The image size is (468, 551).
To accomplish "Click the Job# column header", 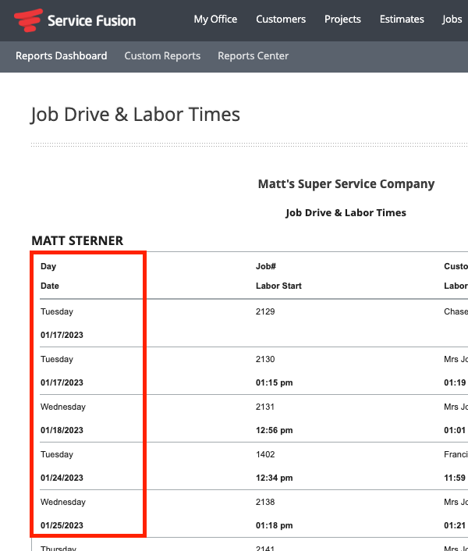I will click(x=266, y=266).
